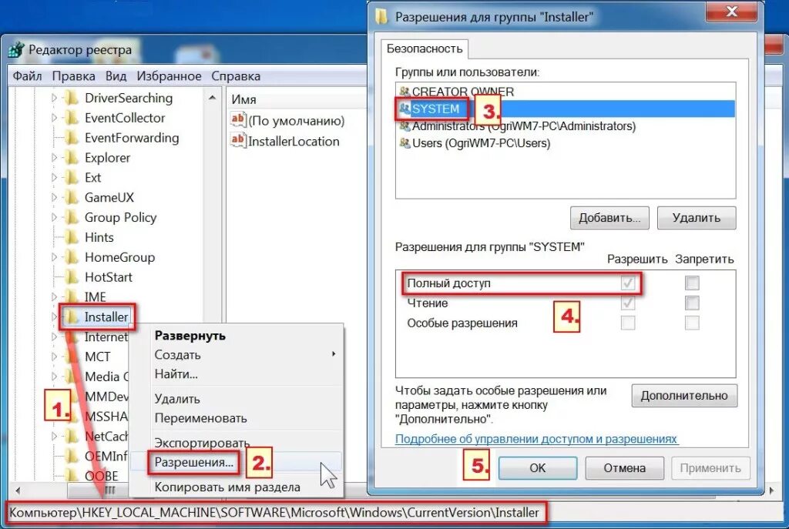Tick the Deny checkbox for Чтение
The width and height of the screenshot is (789, 529).
pyautogui.click(x=692, y=303)
